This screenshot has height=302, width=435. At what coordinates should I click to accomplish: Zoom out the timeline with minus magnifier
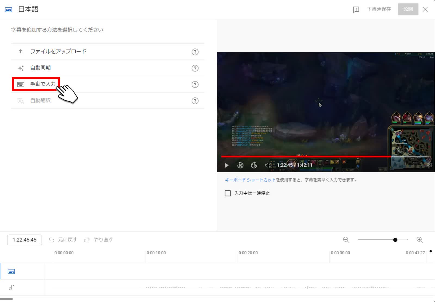tap(346, 240)
